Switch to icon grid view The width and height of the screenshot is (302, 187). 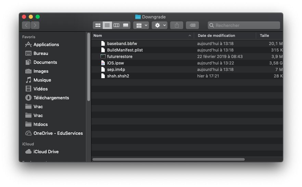[98, 25]
